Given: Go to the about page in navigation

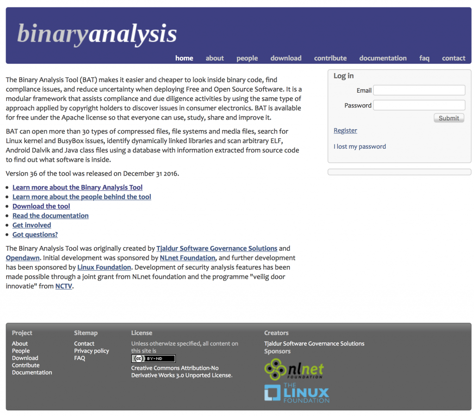Looking at the screenshot, I should point(214,58).
